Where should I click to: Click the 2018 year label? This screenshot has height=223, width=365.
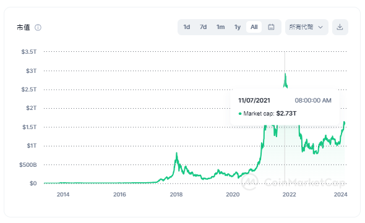pos(176,195)
